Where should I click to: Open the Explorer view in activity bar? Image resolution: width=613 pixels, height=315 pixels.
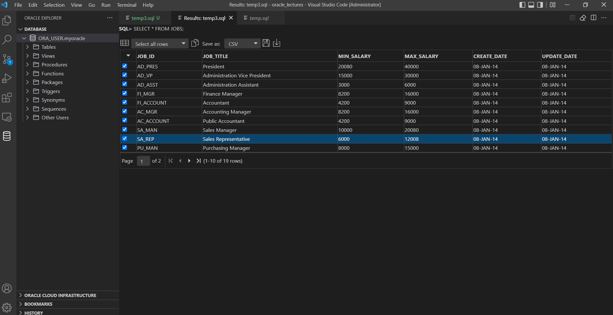coord(7,21)
